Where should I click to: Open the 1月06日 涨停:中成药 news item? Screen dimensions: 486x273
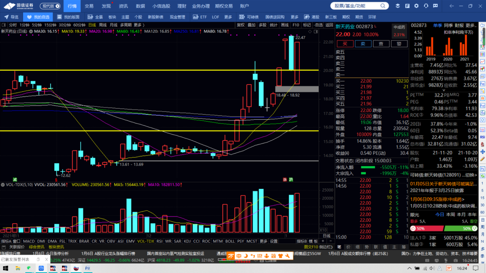(x=437, y=199)
